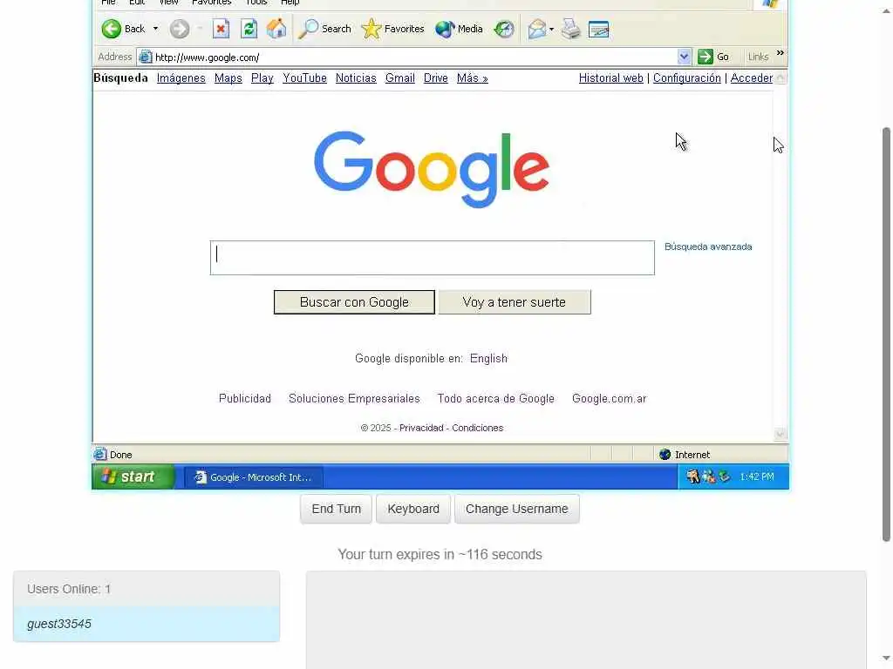The image size is (893, 669).
Task: Click the grayed Forward arrow icon
Action: [180, 29]
